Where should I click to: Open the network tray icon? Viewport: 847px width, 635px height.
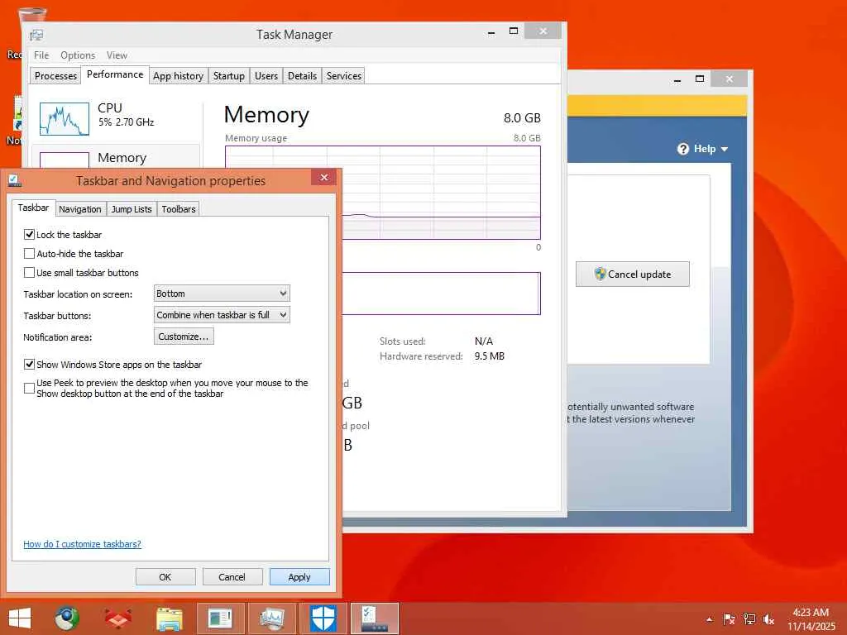[749, 619]
